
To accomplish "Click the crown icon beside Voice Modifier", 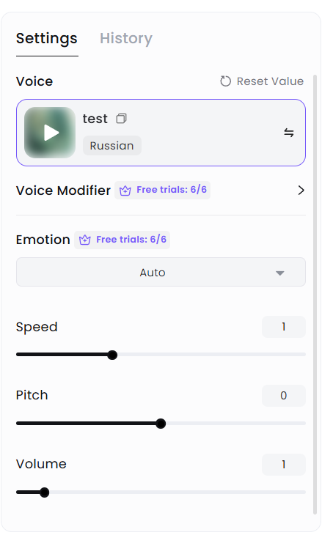I will tap(125, 191).
